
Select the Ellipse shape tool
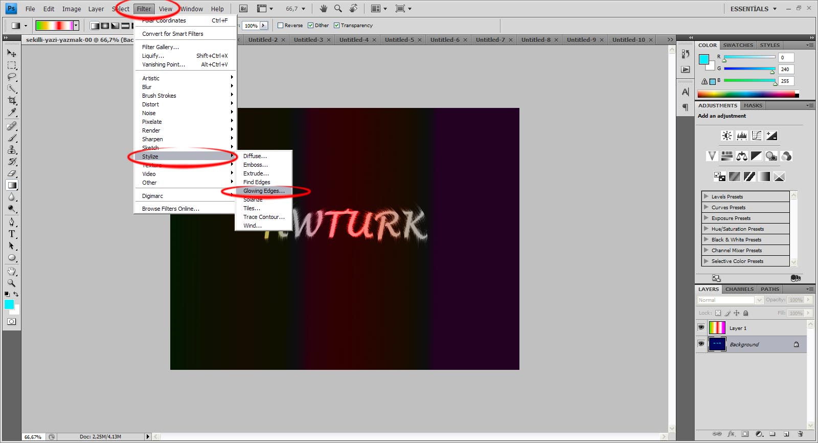tap(12, 258)
